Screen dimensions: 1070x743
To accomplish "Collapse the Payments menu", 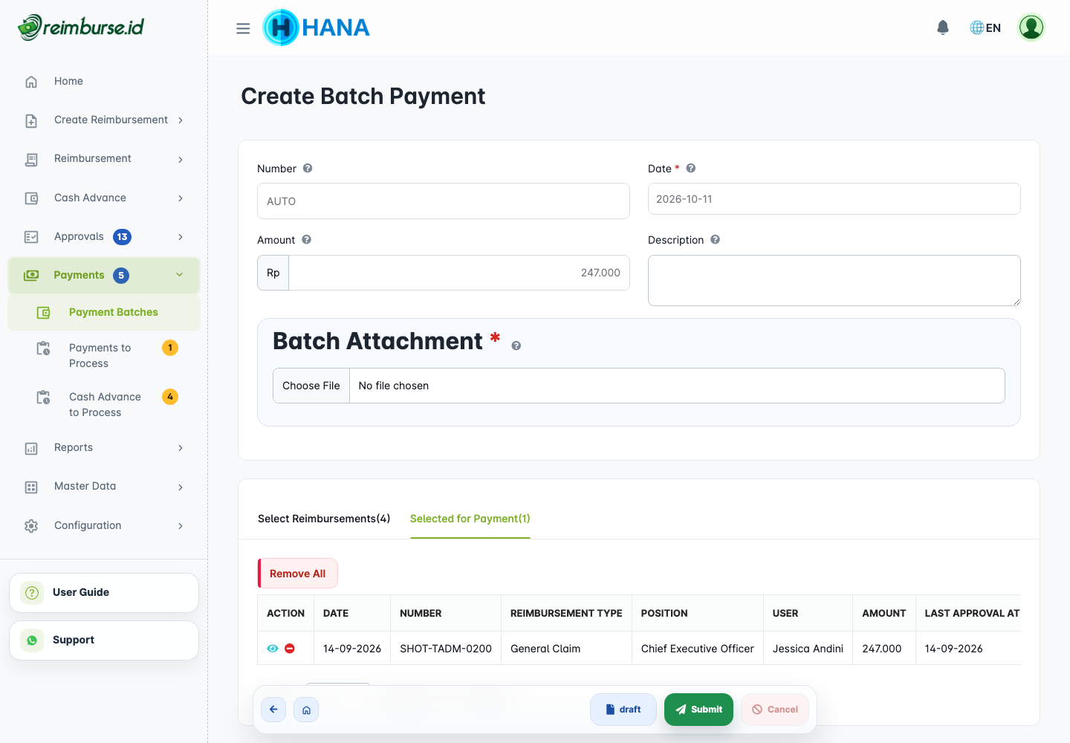I will (x=104, y=275).
